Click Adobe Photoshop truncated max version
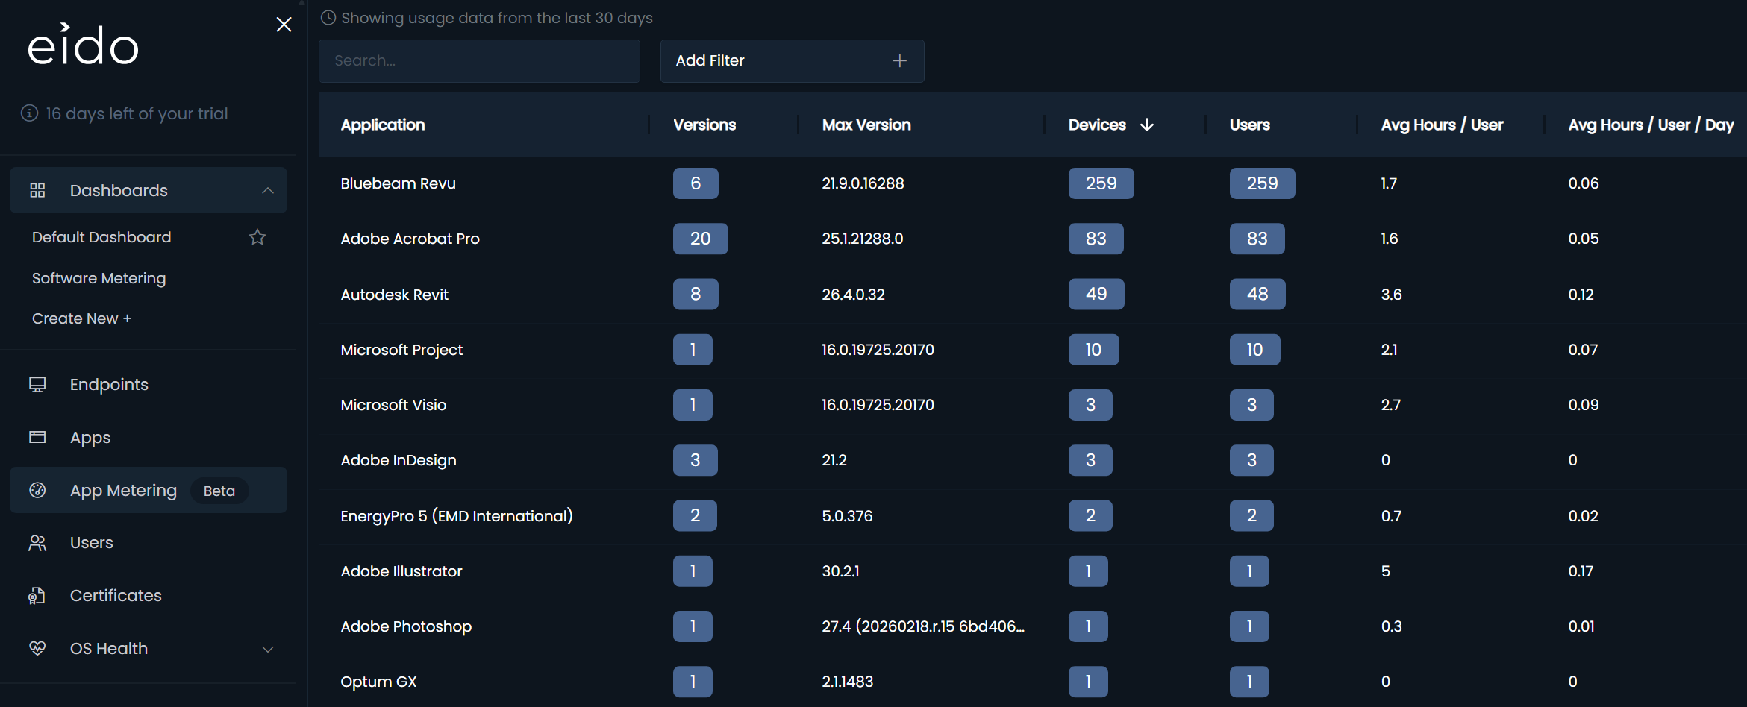The height and width of the screenshot is (707, 1747). click(x=923, y=626)
